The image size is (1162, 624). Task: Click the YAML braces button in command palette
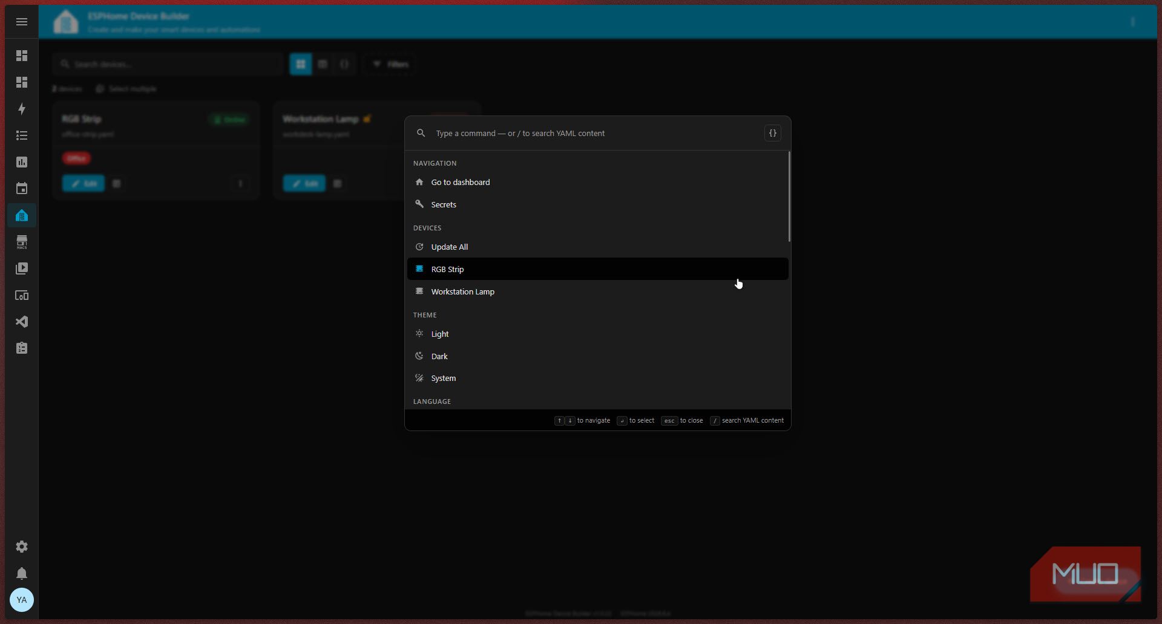[x=773, y=133]
